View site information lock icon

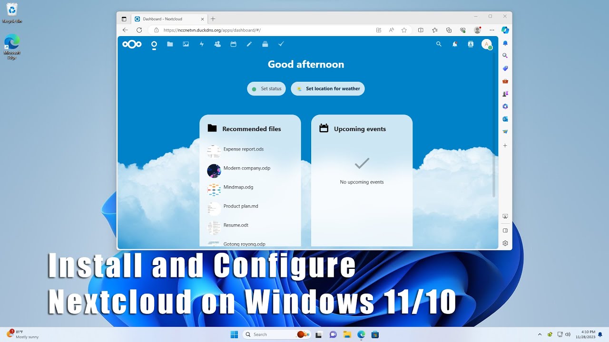156,30
